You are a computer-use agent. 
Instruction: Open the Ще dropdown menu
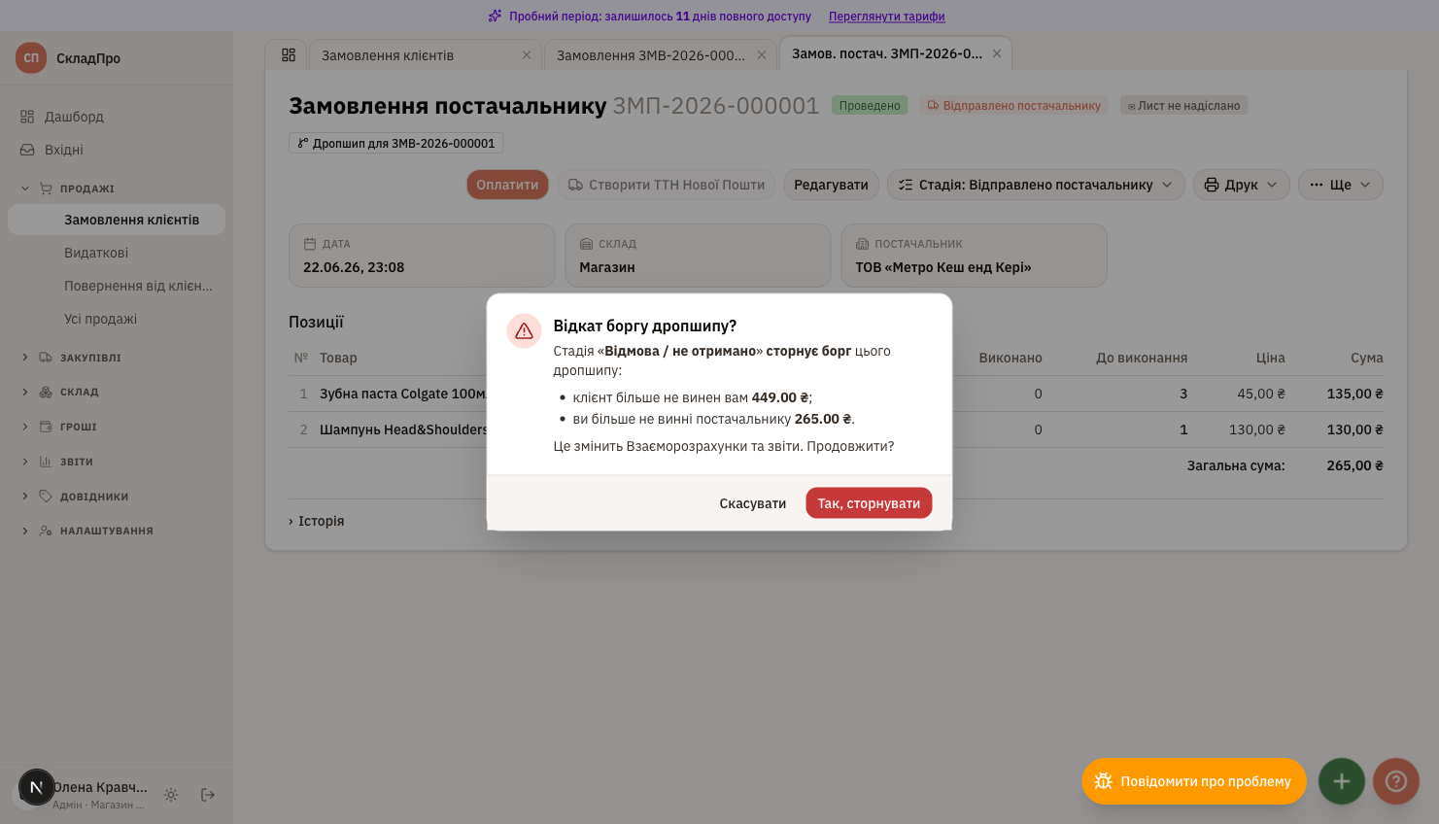point(1340,185)
